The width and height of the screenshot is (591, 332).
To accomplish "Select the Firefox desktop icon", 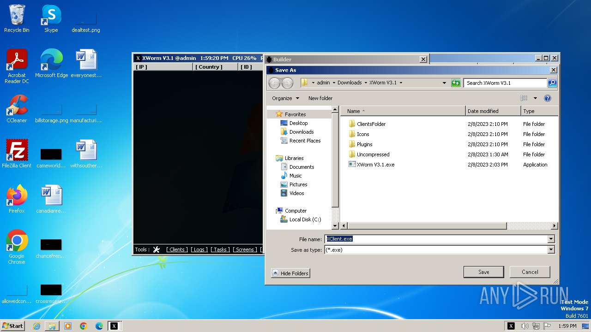I will [17, 199].
